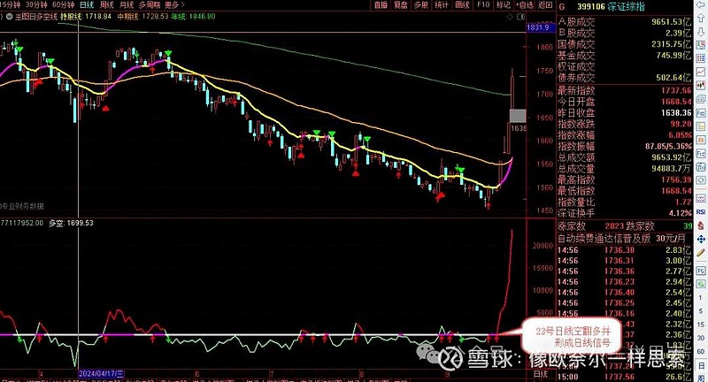
Task: Select the 月线 period tab
Action: [x=127, y=5]
